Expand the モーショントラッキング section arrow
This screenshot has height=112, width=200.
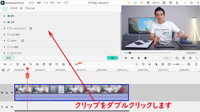5,28
